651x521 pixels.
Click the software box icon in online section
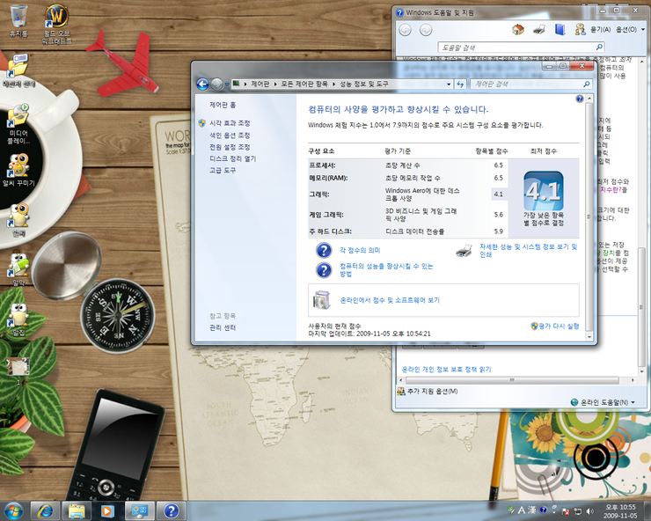[x=322, y=300]
